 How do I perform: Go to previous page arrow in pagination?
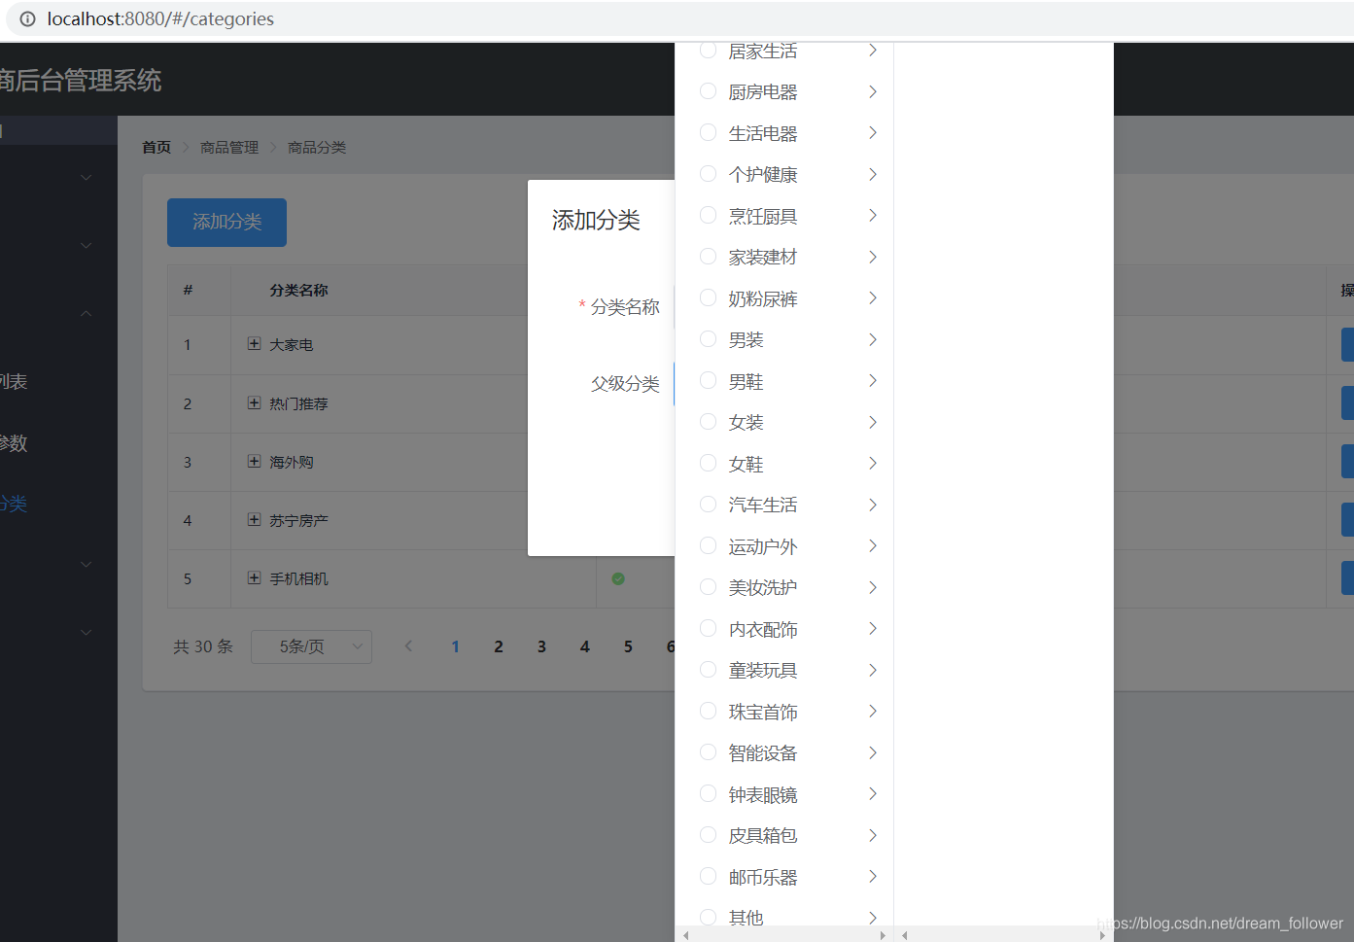coord(409,646)
